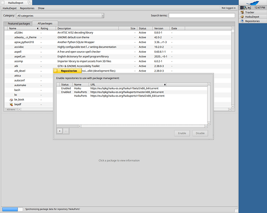This screenshot has height=213, width=267.
Task: Select the autoconf package
Action: click(29, 81)
